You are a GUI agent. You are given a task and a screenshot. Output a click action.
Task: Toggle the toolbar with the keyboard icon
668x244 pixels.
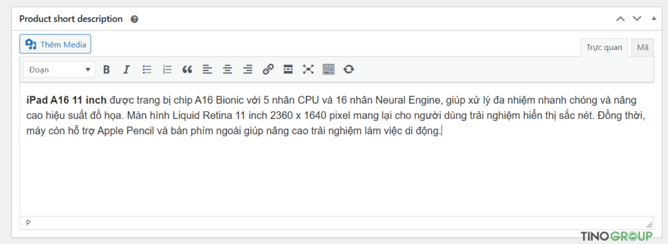pyautogui.click(x=329, y=70)
